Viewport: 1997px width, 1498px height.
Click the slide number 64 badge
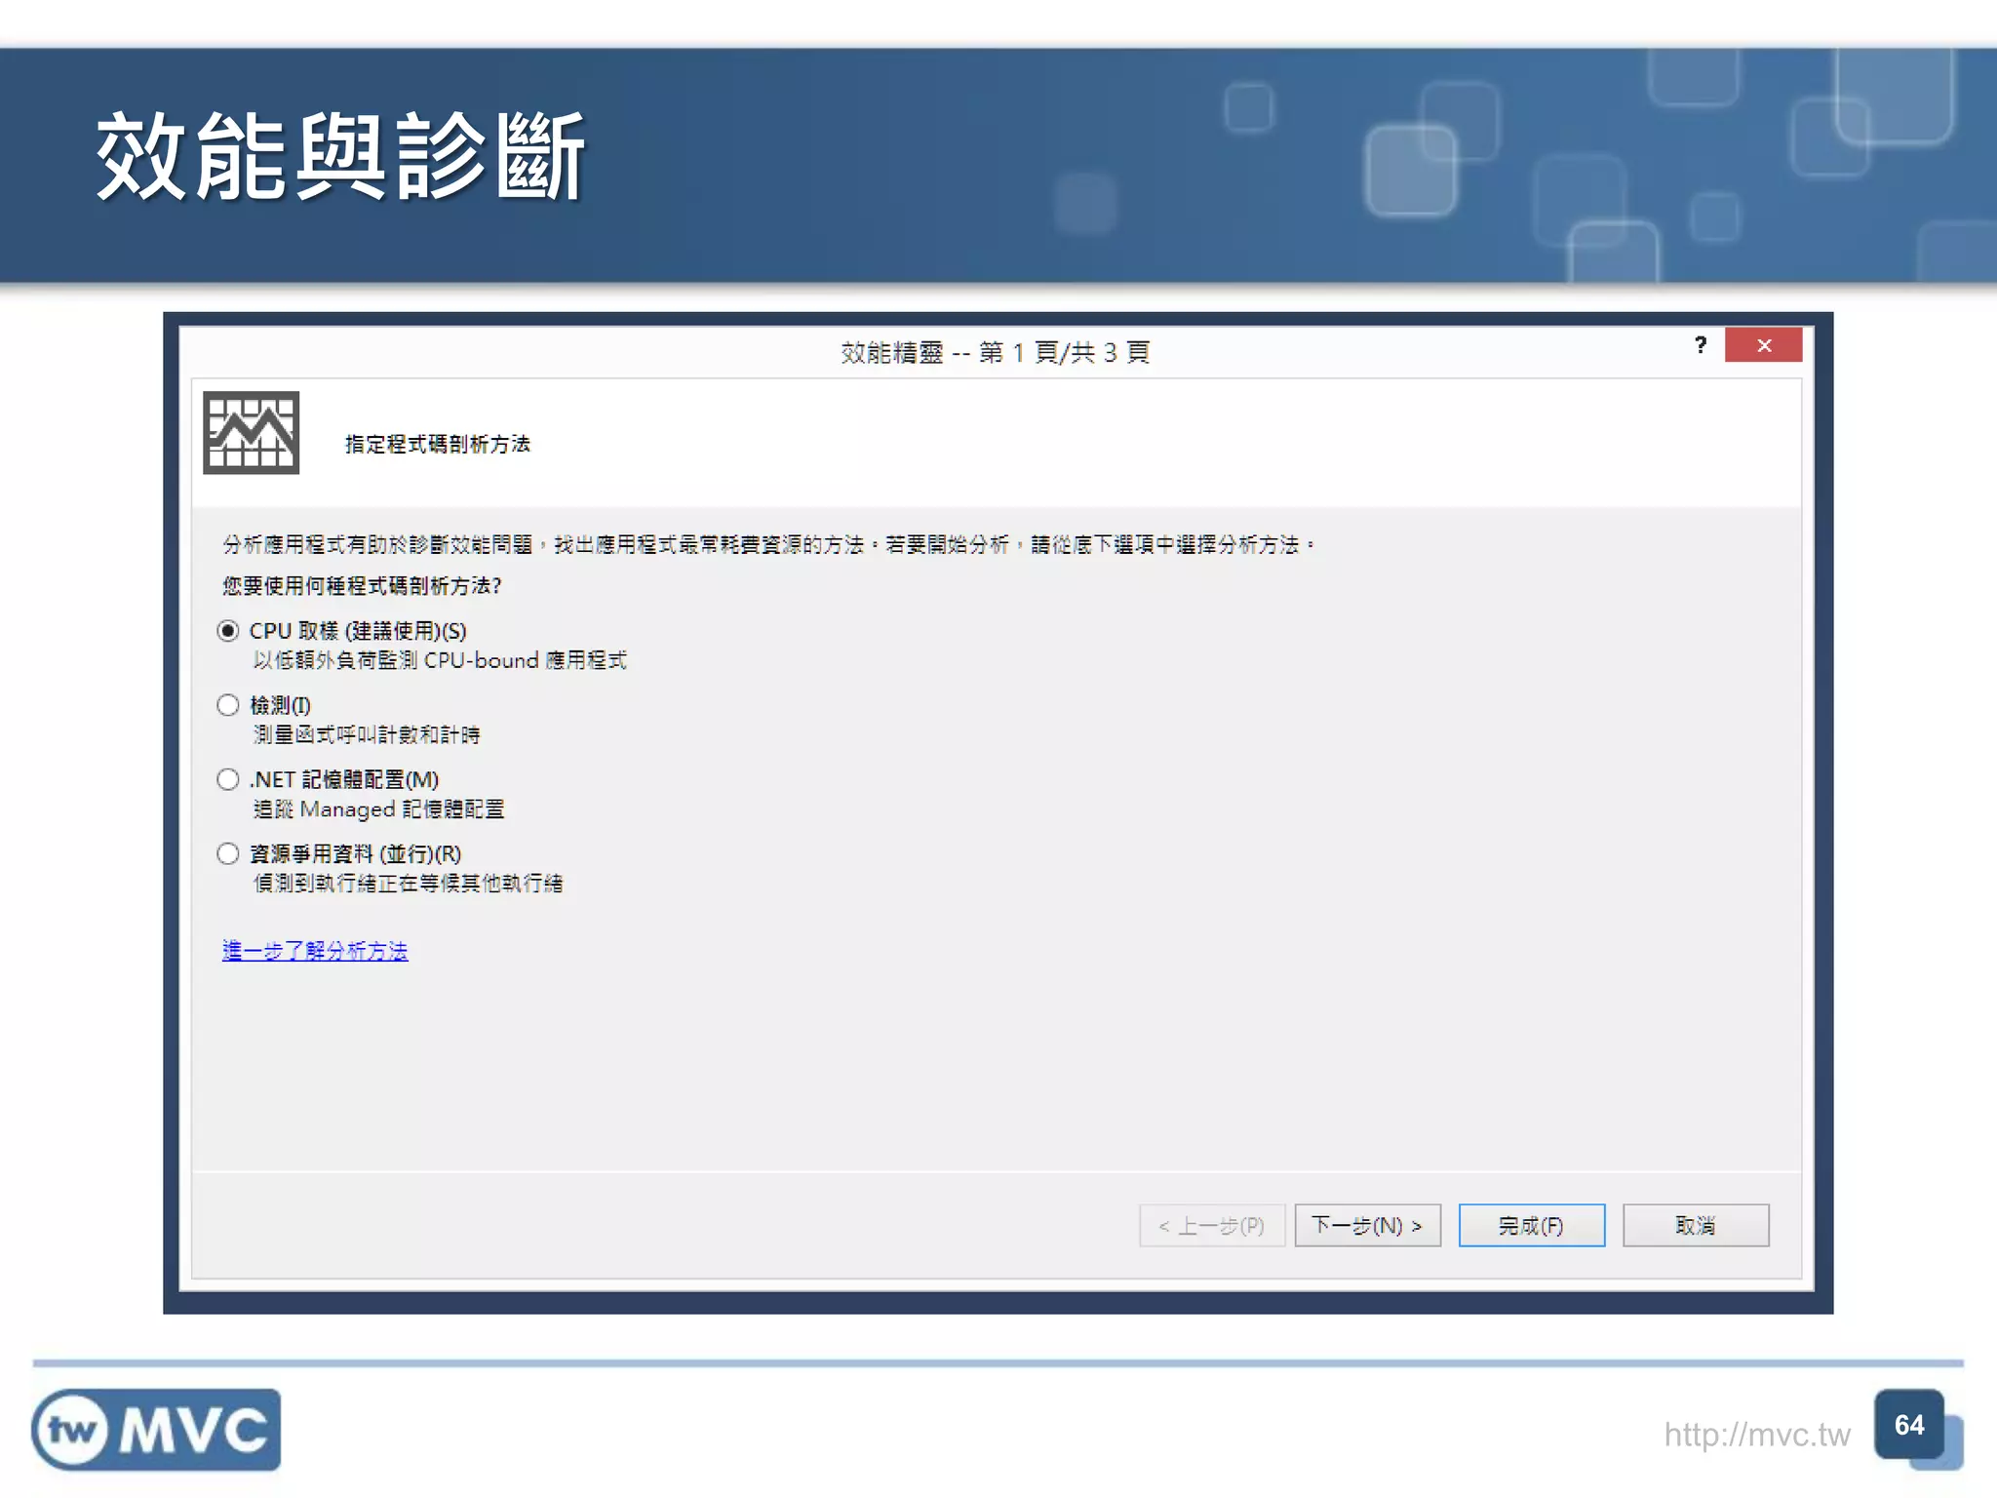coord(1909,1425)
